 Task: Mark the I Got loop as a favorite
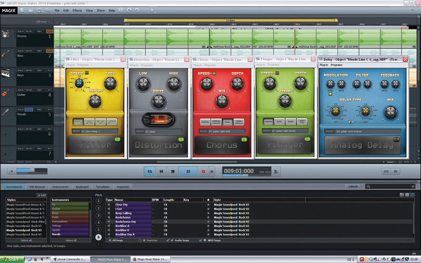pyautogui.click(x=208, y=209)
